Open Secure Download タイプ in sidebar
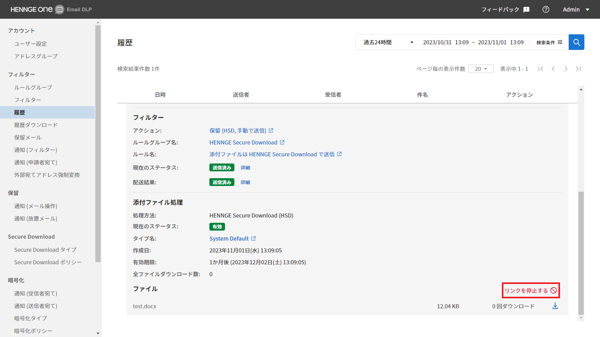Image resolution: width=600 pixels, height=337 pixels. 45,250
